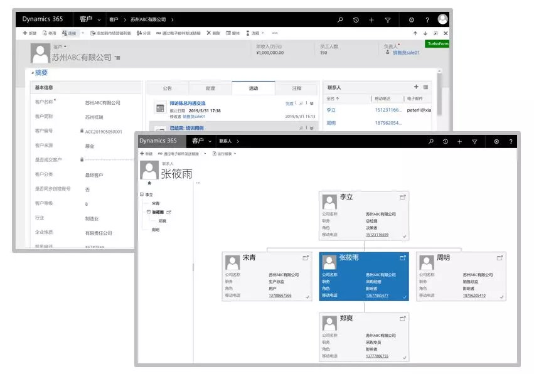Switch to the 公告 tab
The width and height of the screenshot is (534, 374).
click(167, 88)
